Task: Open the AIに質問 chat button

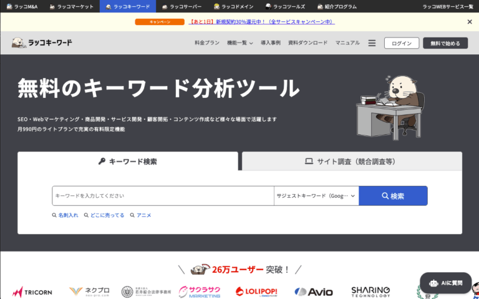Action: 446,283
